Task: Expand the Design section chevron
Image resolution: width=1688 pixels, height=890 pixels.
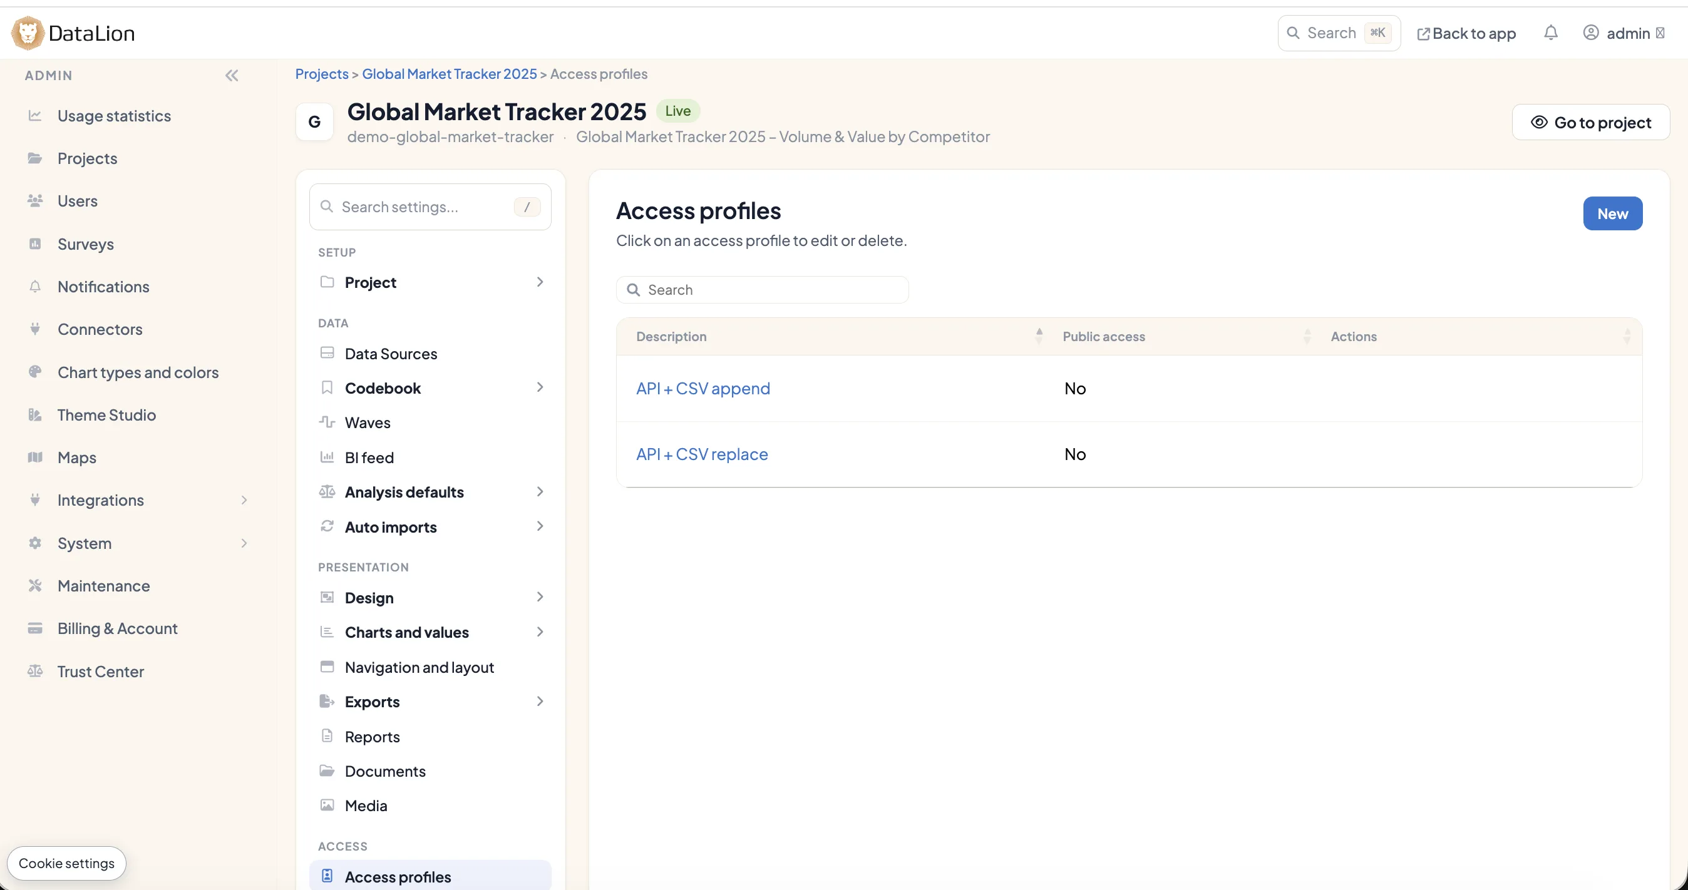Action: pos(540,597)
